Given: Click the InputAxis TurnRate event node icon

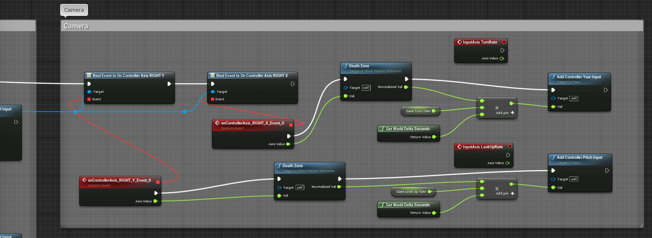Looking at the screenshot, I should point(459,42).
